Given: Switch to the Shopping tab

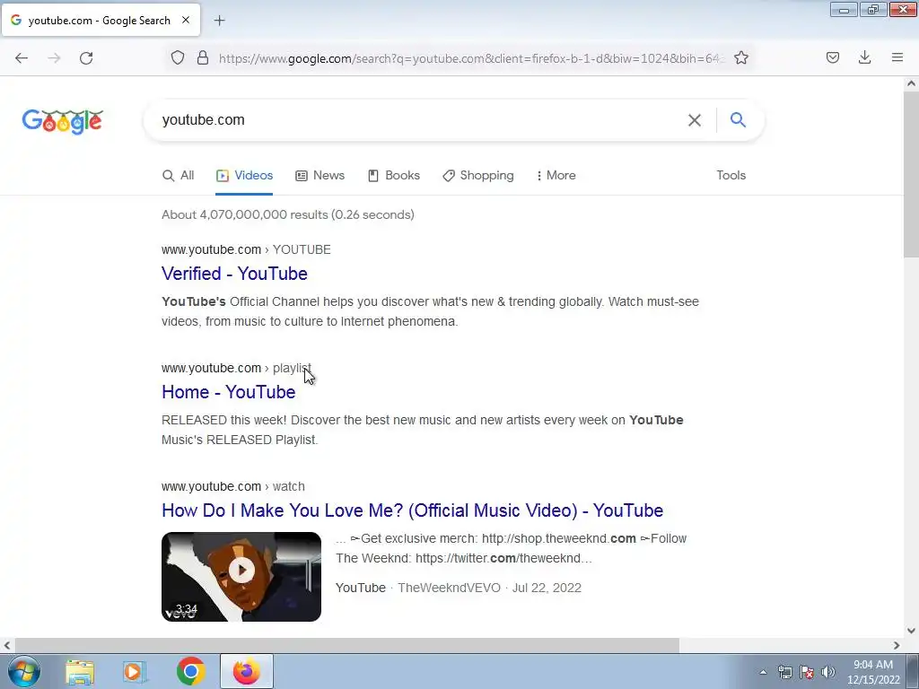Looking at the screenshot, I should pyautogui.click(x=478, y=175).
